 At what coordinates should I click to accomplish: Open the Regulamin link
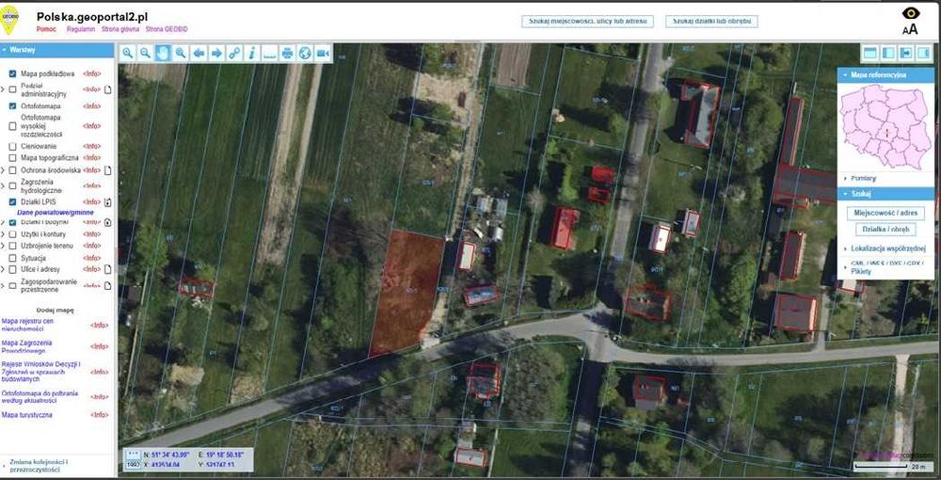pyautogui.click(x=81, y=29)
